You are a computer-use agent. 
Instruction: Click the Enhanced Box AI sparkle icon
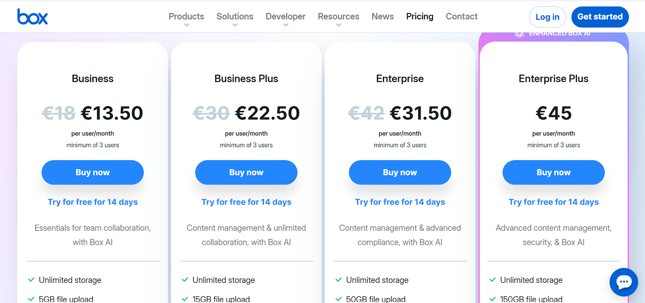pyautogui.click(x=519, y=34)
